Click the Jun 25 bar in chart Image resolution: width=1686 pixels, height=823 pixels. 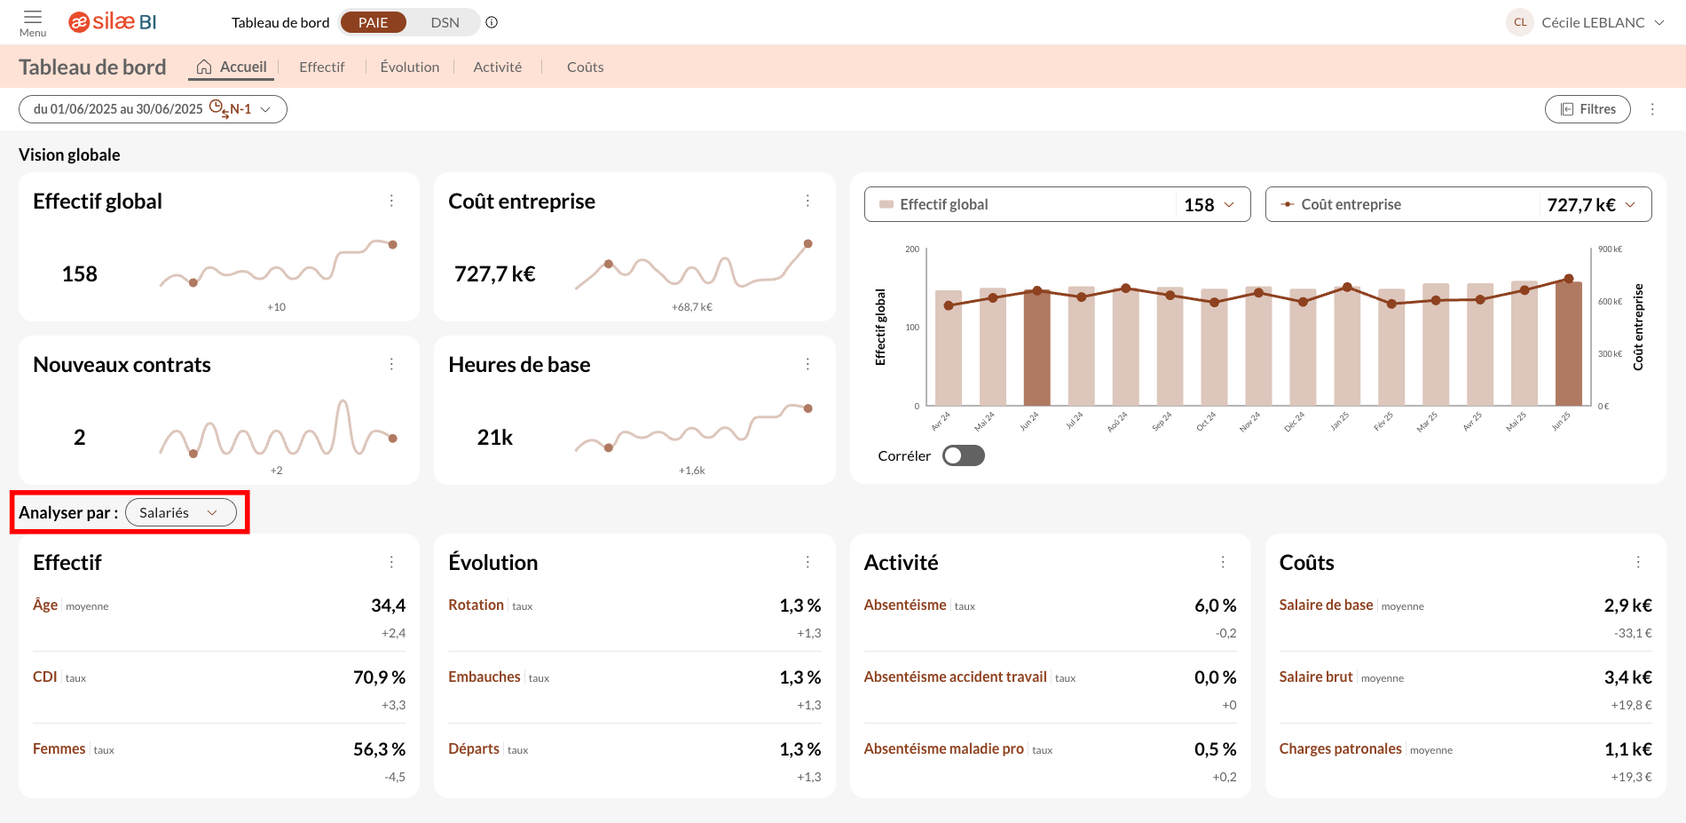point(1568,346)
